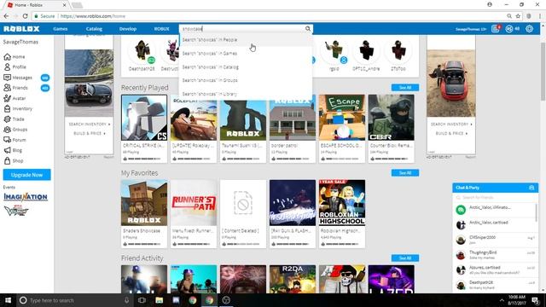Click the Deathpath28 friend avatar
This screenshot has width=546, height=307.
click(142, 51)
